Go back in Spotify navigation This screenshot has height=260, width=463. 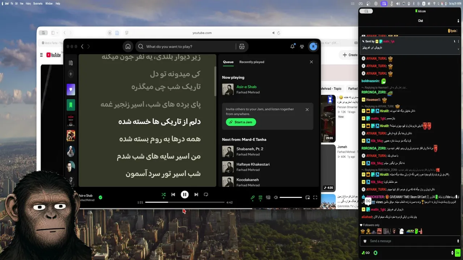[x=82, y=47]
